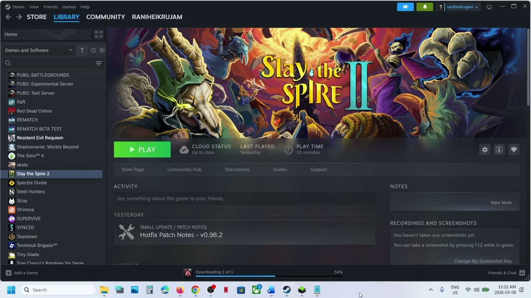531x298 pixels.
Task: Sort the game list with the up-arrow button
Action: click(x=82, y=50)
